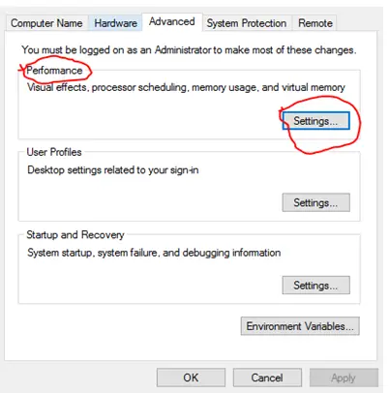Select the Advanced tab

tap(172, 21)
